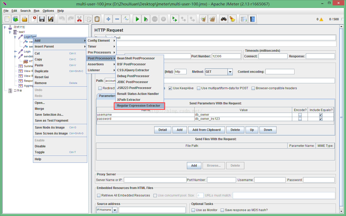Image resolution: width=346 pixels, height=216 pixels.
Task: Choose Regular Expression Extractor
Action: [x=139, y=106]
